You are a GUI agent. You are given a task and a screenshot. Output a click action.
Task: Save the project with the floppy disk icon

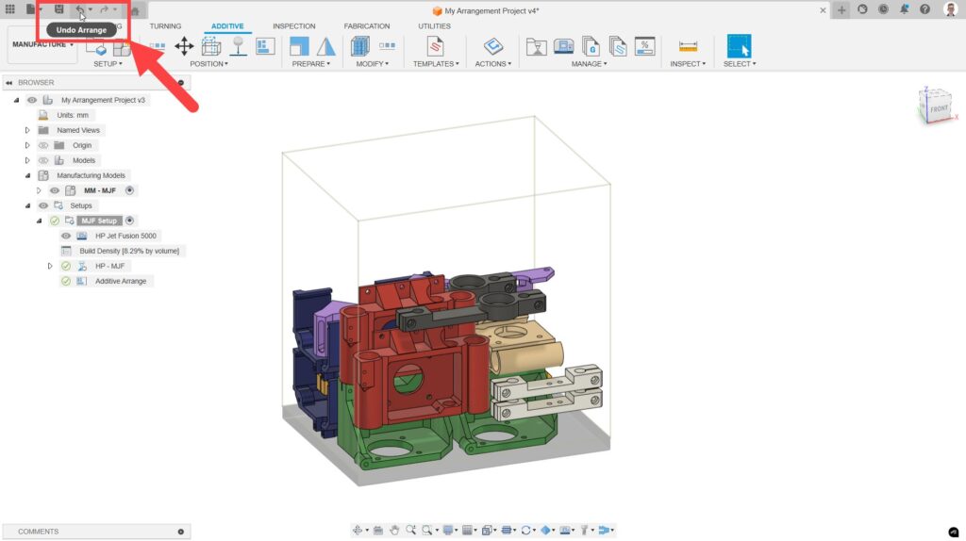(59, 9)
